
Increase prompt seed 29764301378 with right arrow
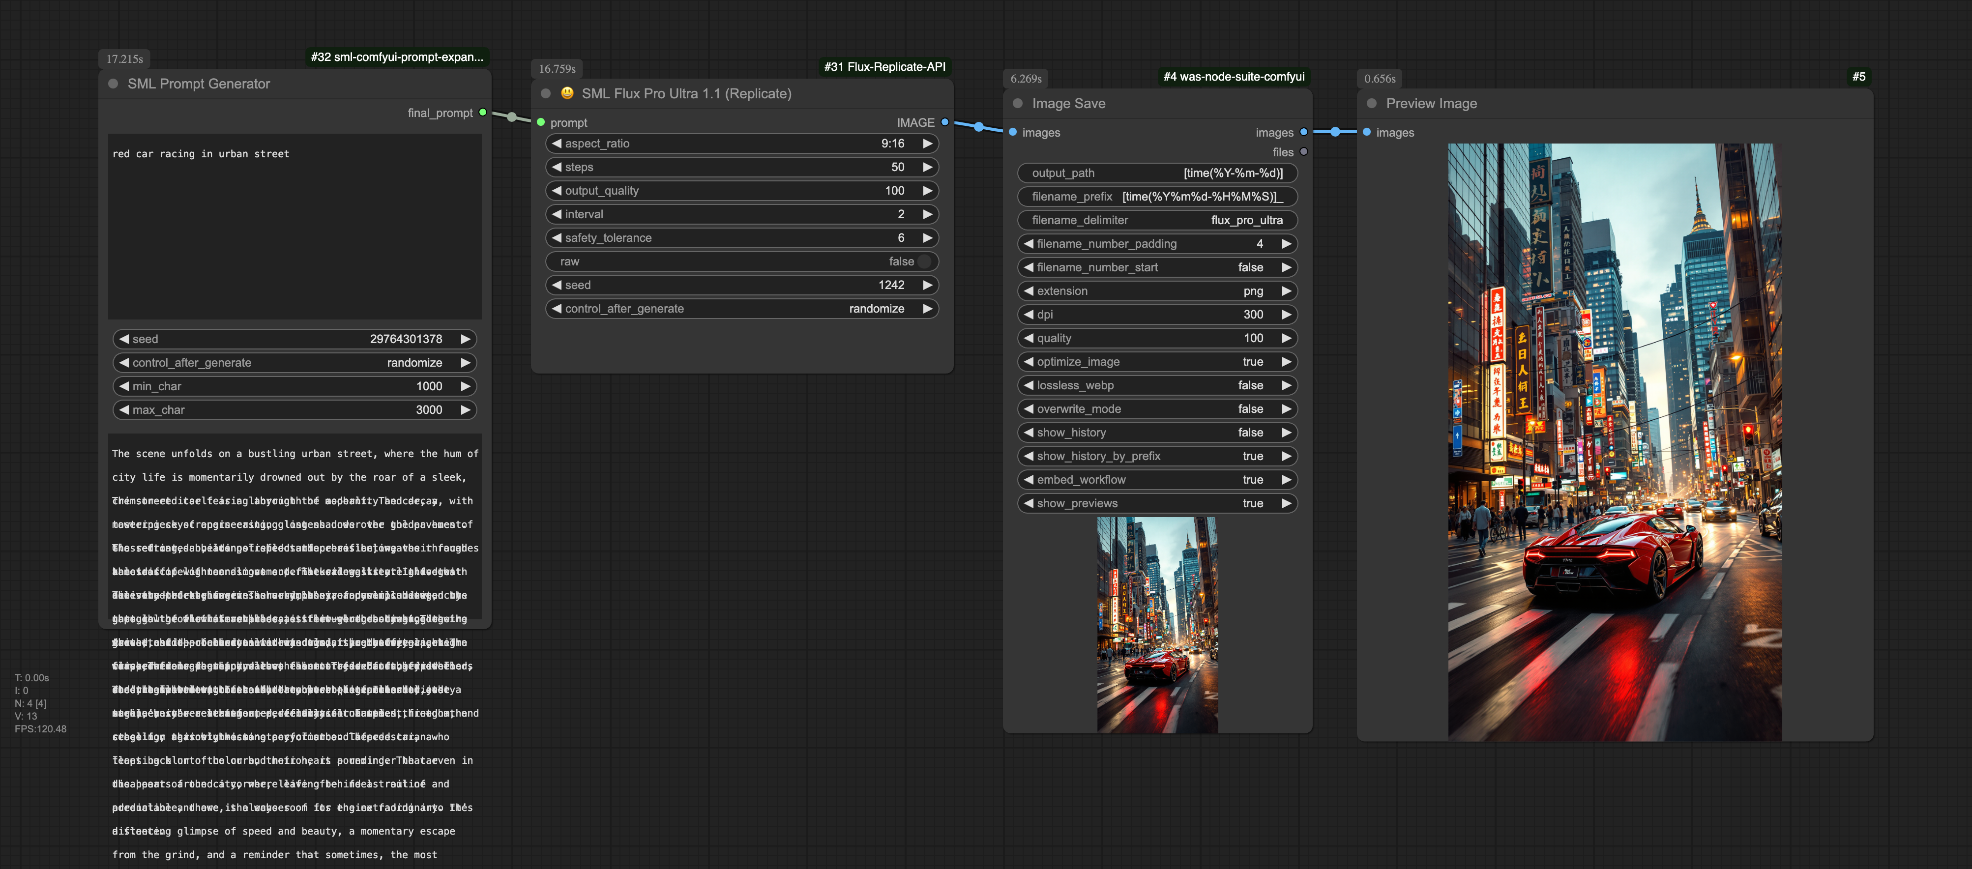click(x=465, y=339)
